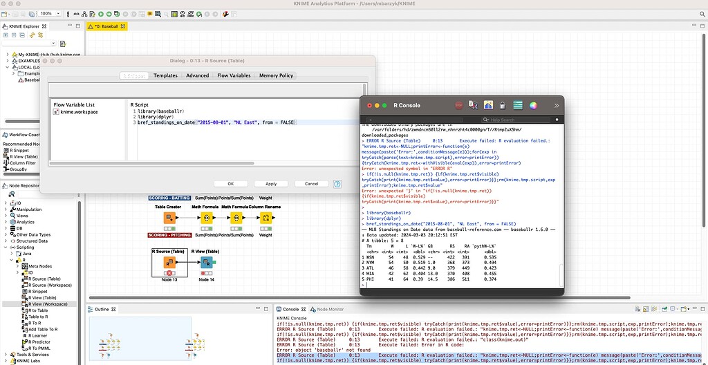Click the Table Creator node icon
708x365 pixels.
pyautogui.click(x=169, y=218)
